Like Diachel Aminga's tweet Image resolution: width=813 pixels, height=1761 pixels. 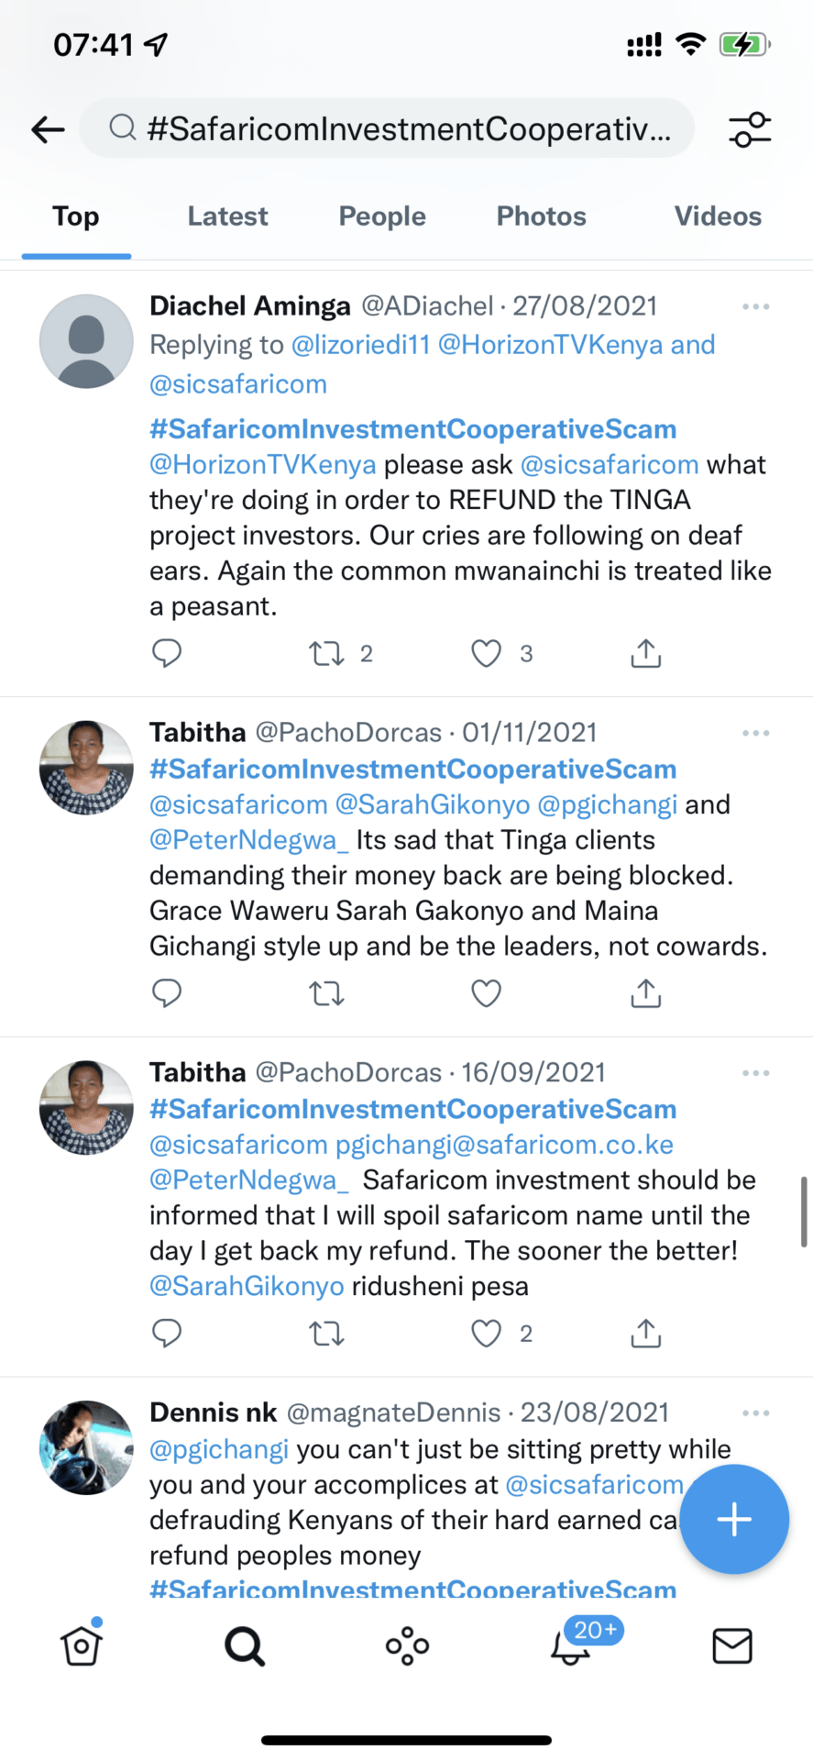pos(486,654)
